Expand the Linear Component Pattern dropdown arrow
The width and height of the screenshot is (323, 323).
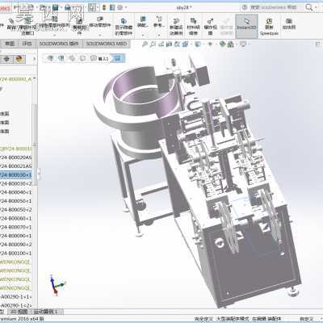click(x=55, y=35)
